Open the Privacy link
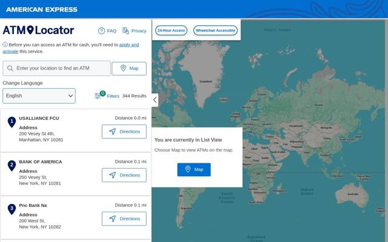This screenshot has height=242, width=388. point(139,31)
